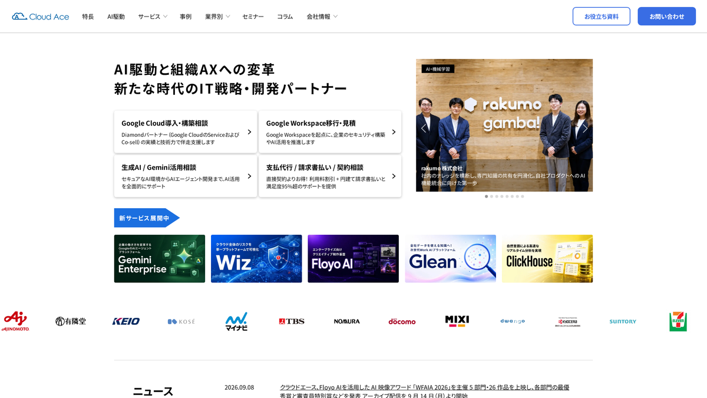
Task: Click the 有隣堂 logo
Action: pos(71,321)
